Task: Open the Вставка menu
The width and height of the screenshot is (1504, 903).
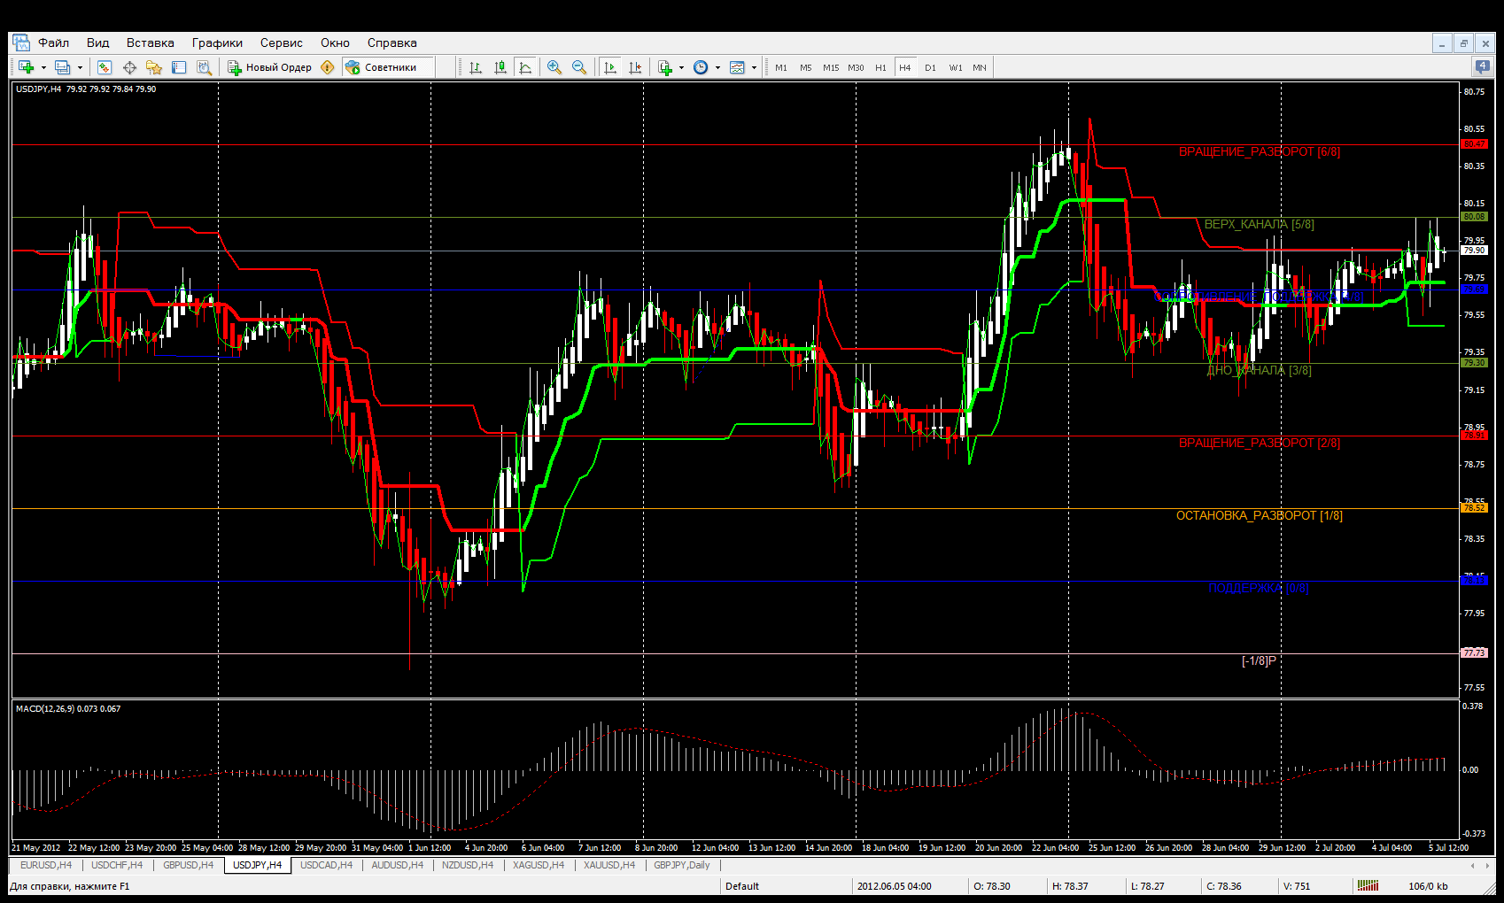Action: (x=151, y=42)
